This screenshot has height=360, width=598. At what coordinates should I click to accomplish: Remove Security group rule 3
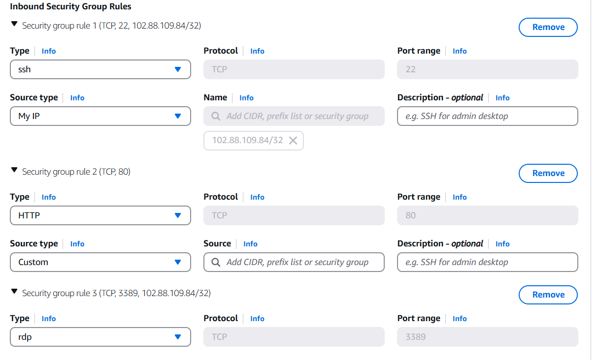pos(548,295)
